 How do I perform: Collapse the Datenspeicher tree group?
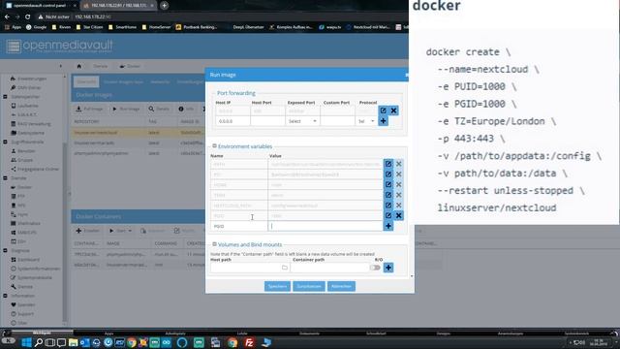pos(5,97)
